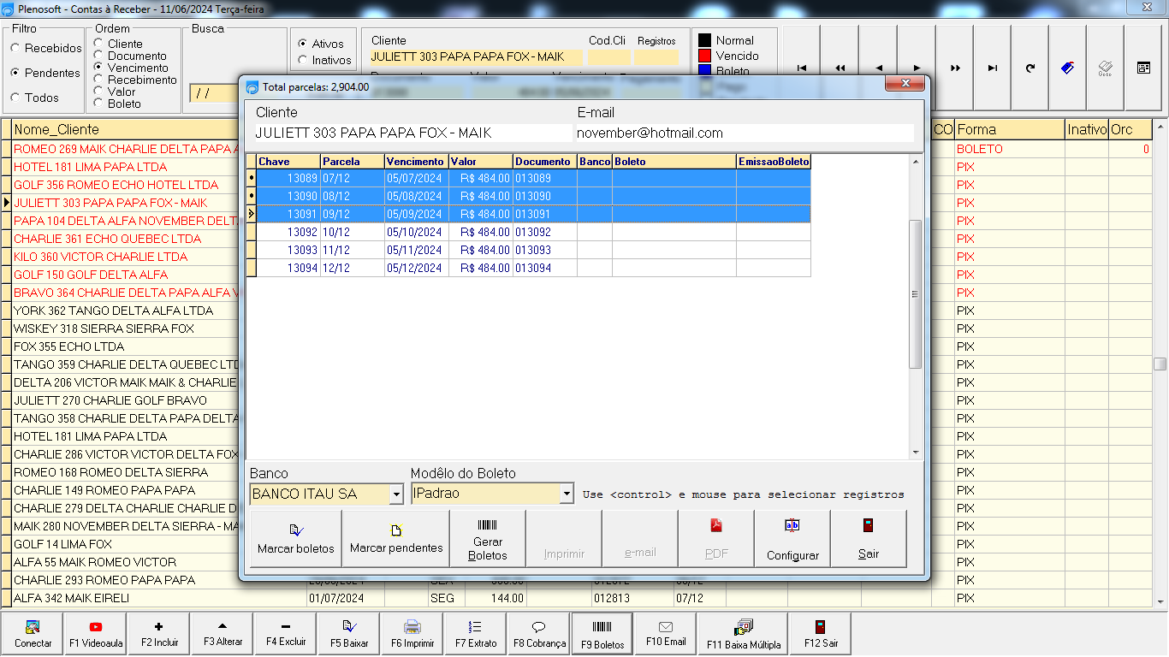Click F5 Baixar in bottom toolbar

pyautogui.click(x=349, y=634)
